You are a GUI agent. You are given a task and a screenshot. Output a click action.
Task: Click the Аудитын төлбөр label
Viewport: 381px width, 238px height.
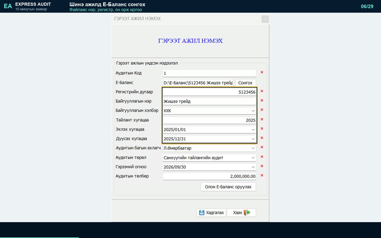pyautogui.click(x=132, y=176)
